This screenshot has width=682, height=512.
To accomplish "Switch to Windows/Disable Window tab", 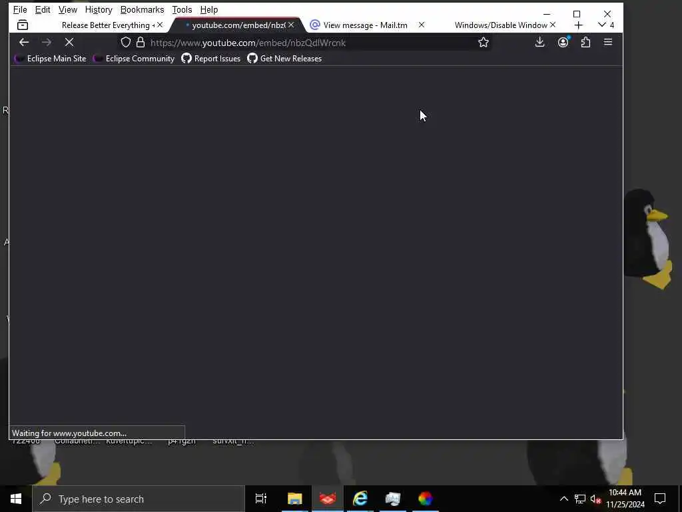I will pyautogui.click(x=500, y=25).
